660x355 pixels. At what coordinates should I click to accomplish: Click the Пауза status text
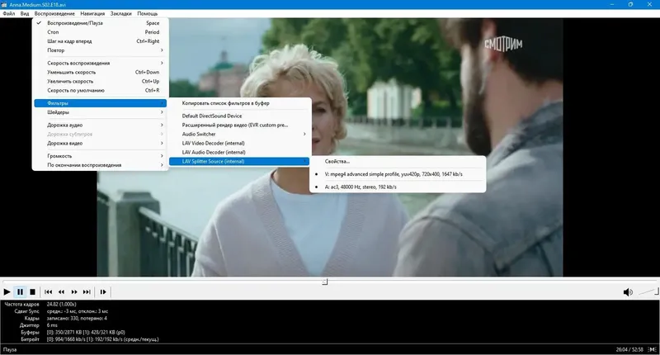click(10, 349)
